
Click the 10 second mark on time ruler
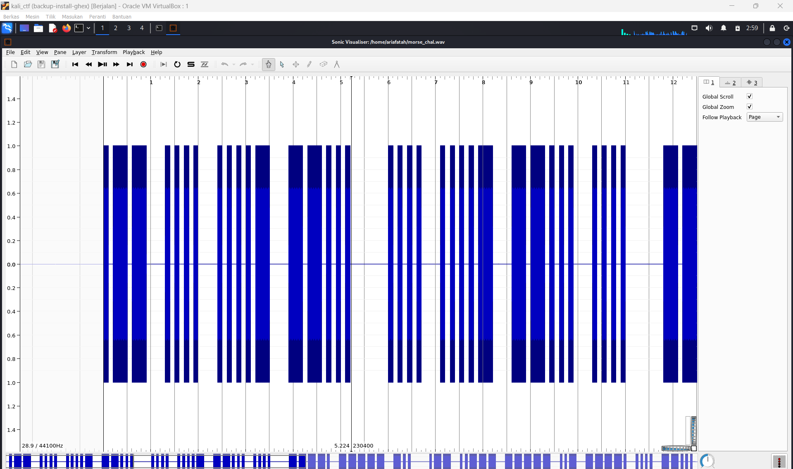(x=579, y=82)
